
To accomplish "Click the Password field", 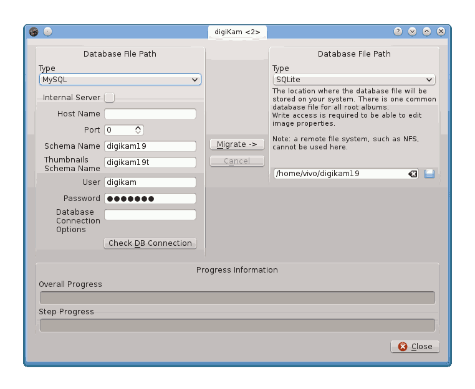I will tap(150, 199).
